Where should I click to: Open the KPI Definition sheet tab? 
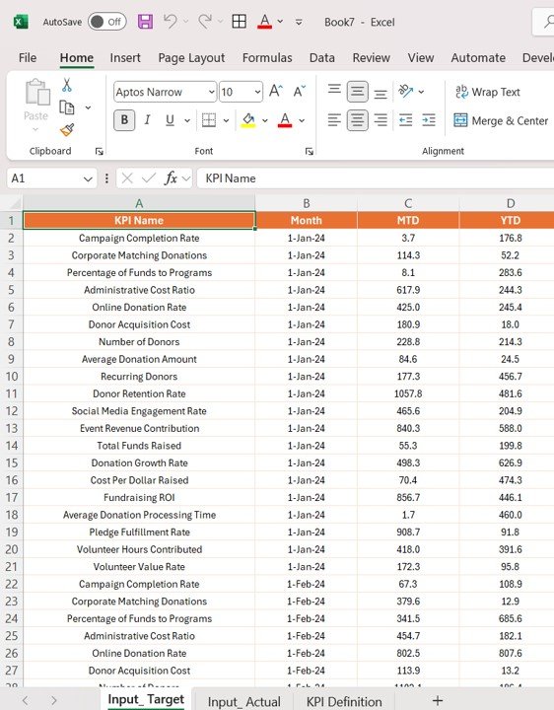tap(344, 701)
